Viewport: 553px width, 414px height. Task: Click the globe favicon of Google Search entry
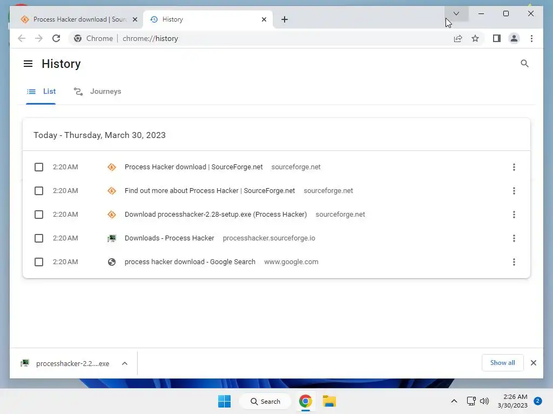coord(112,262)
